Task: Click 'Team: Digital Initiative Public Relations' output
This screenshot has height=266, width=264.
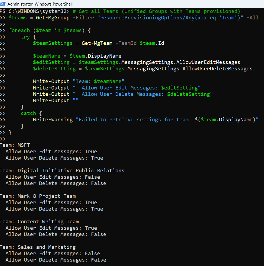Action: click(x=62, y=171)
